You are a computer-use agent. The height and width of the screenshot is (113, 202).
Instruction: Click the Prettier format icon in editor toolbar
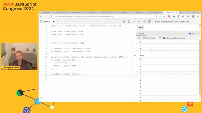click(124, 22)
